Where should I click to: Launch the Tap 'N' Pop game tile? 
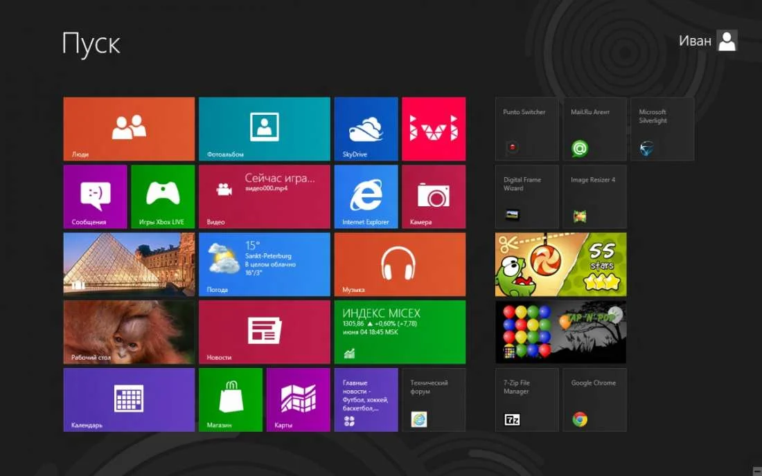561,332
